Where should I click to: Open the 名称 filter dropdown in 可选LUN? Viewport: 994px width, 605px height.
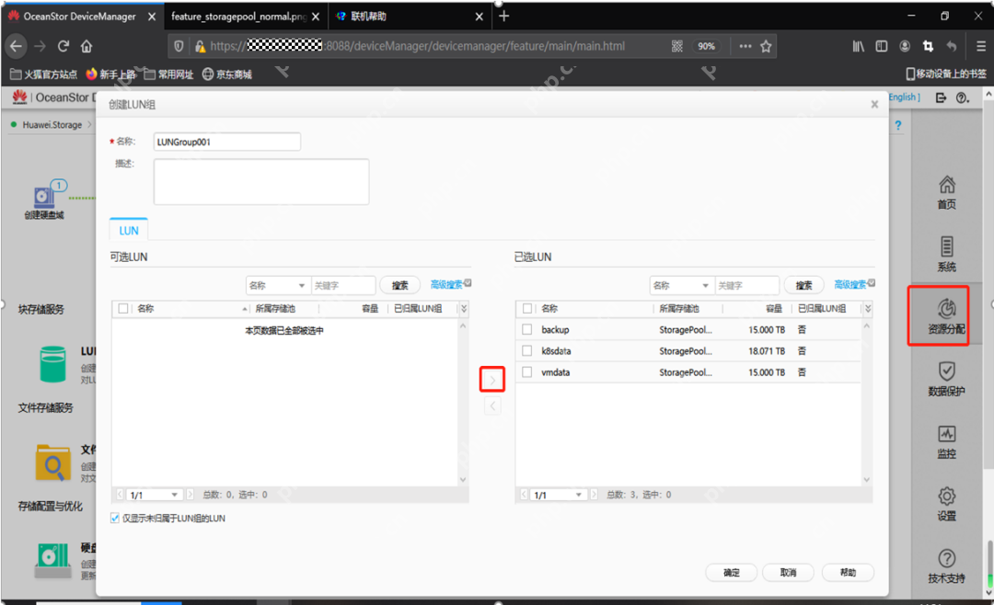click(277, 286)
